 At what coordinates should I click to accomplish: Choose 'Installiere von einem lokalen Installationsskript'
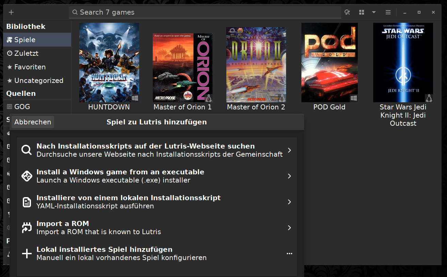[x=157, y=202]
